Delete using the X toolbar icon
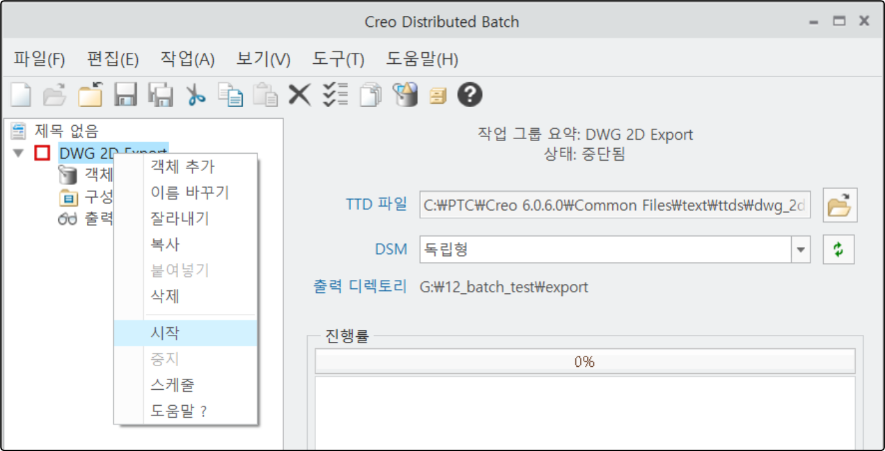 pos(299,95)
